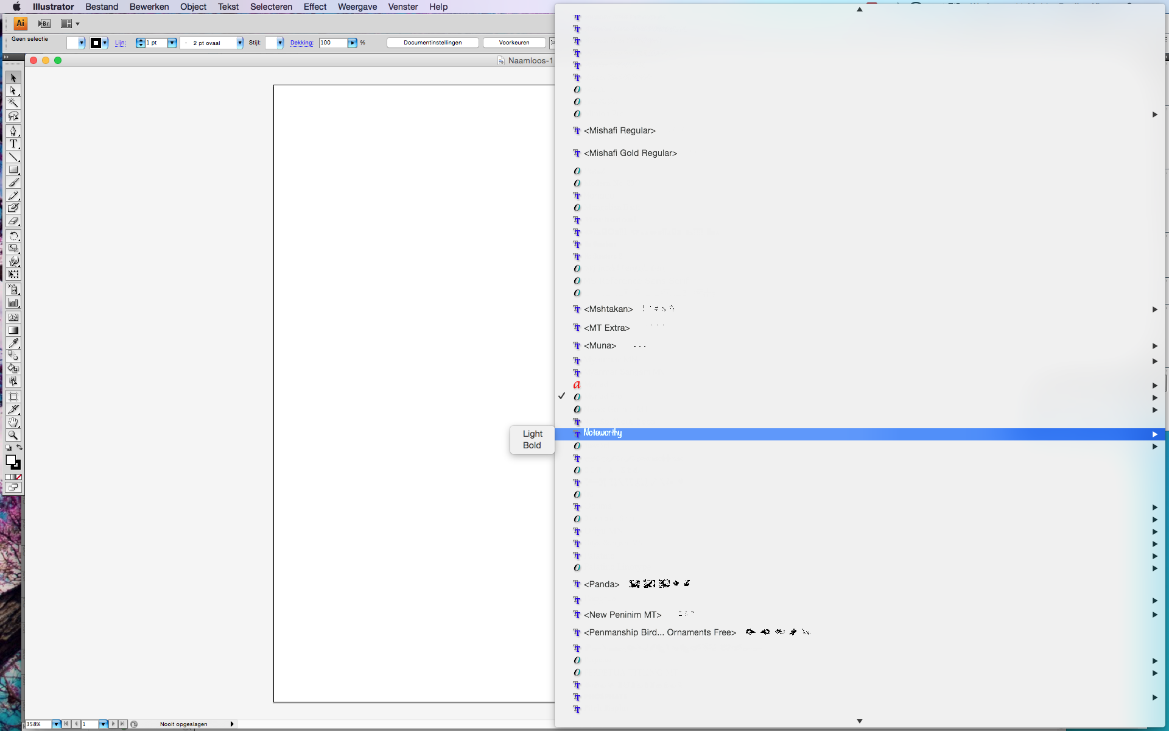Open the Stijl graphic style dropdown
1169x731 pixels.
click(280, 43)
